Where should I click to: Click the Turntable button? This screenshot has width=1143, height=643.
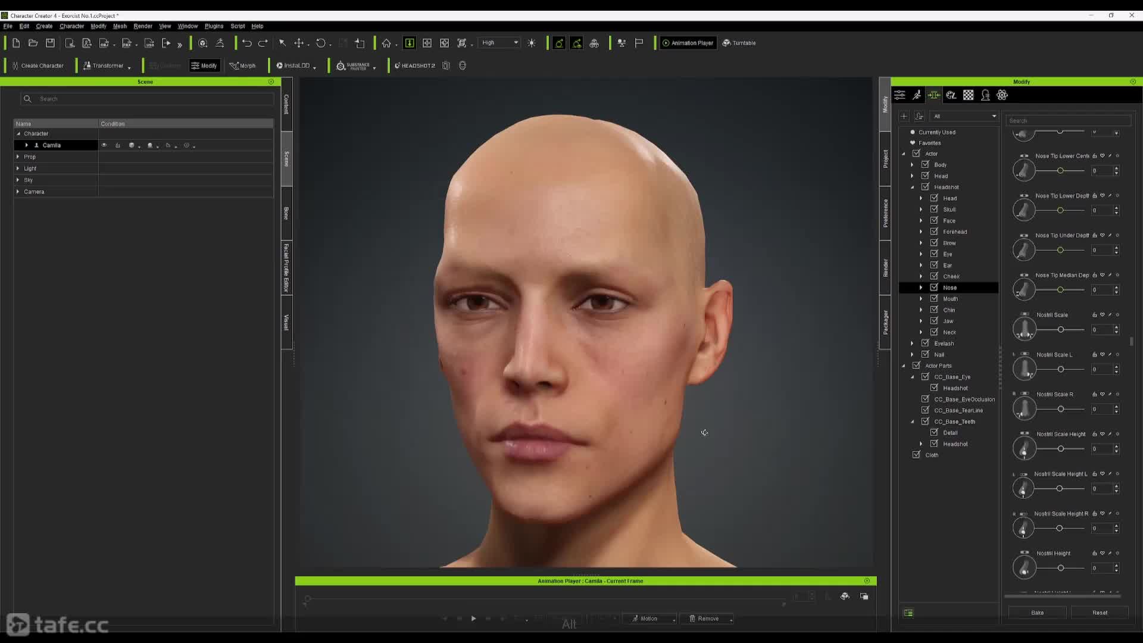pos(739,43)
